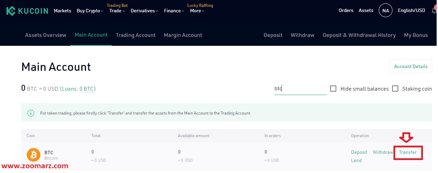
Task: Enable the Staking coin checkbox
Action: [x=395, y=89]
